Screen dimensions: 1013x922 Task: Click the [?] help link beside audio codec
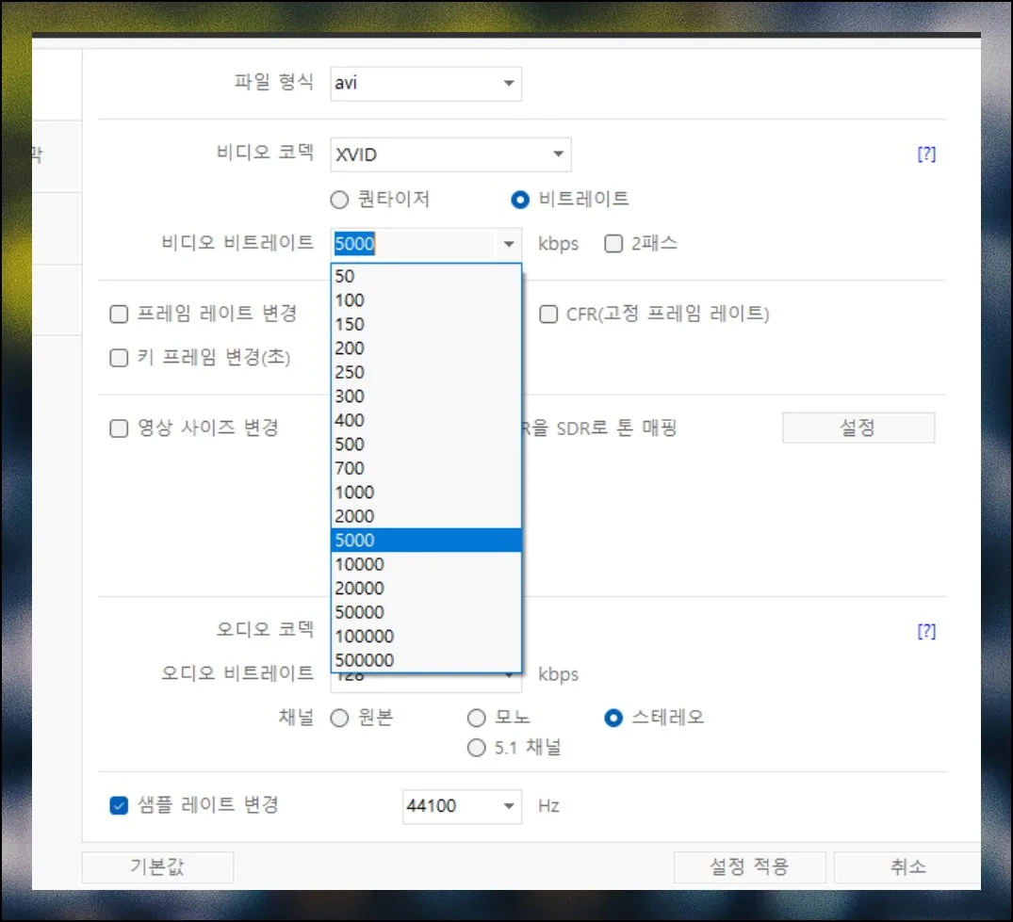pos(926,631)
